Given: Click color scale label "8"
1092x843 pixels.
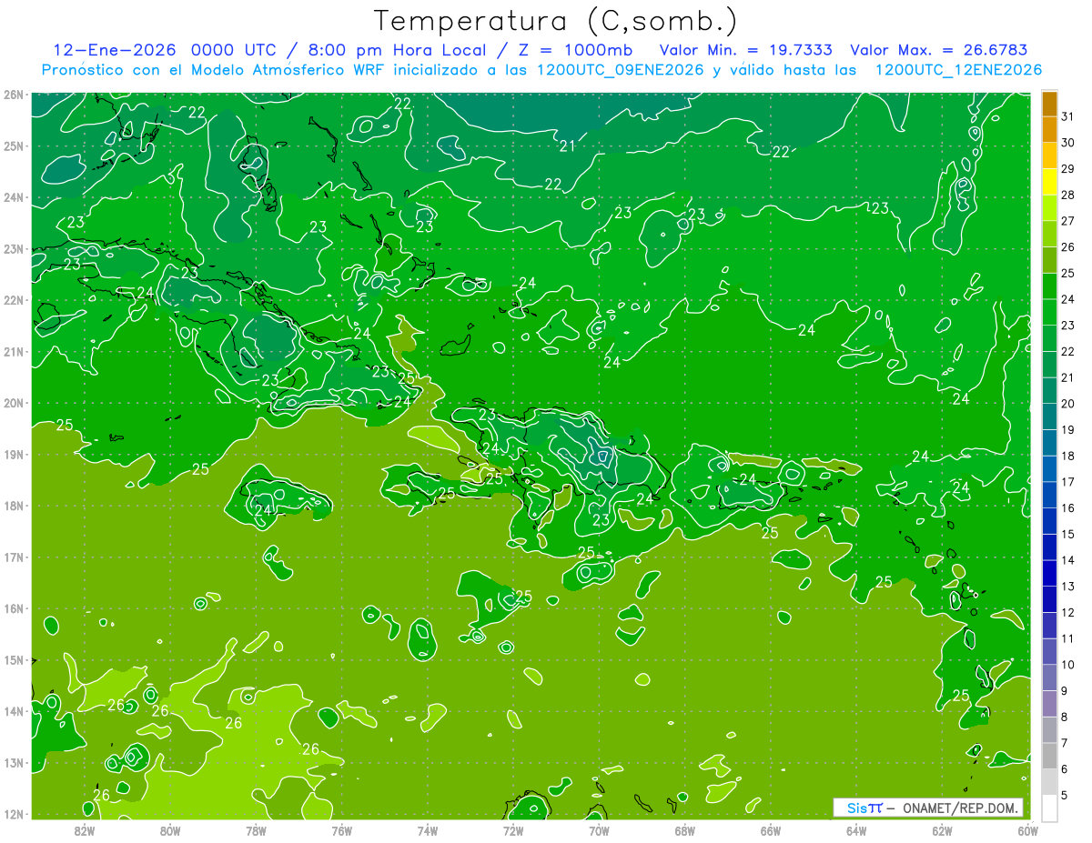Looking at the screenshot, I should pos(1066,717).
